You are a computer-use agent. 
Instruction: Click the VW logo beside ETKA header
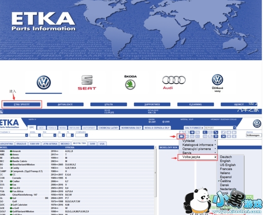point(257,124)
